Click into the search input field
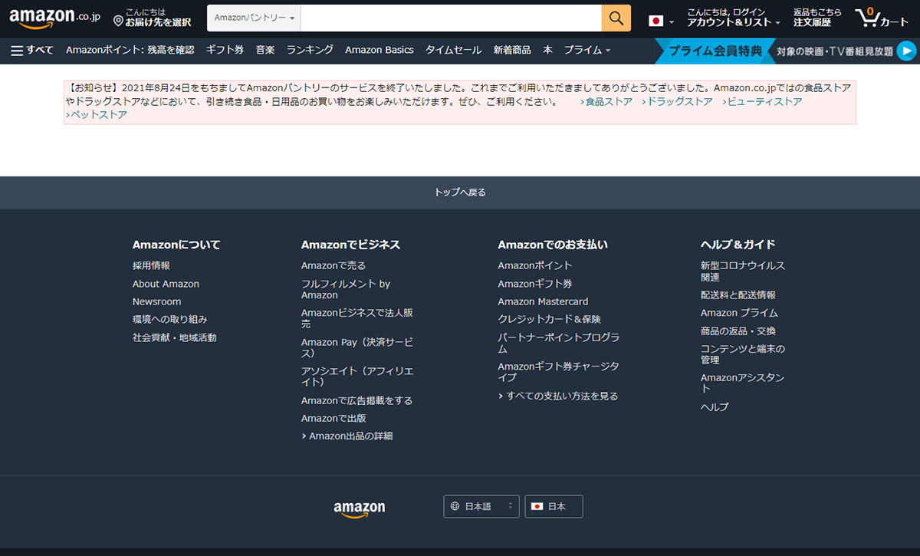Image resolution: width=920 pixels, height=556 pixels. point(451,18)
